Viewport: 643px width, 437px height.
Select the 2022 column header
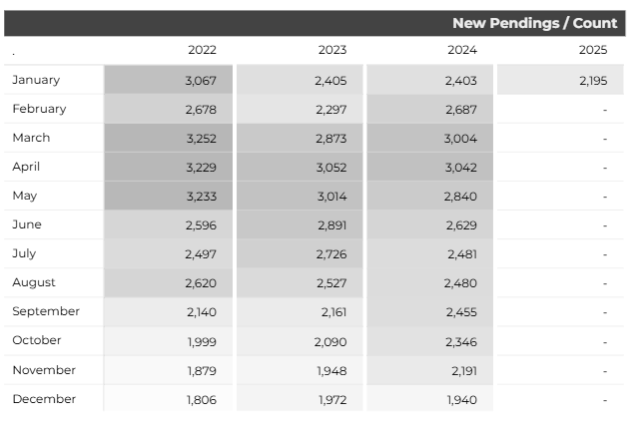202,50
